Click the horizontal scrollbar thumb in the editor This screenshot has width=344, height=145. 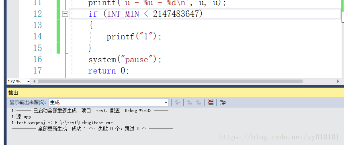pos(170,82)
